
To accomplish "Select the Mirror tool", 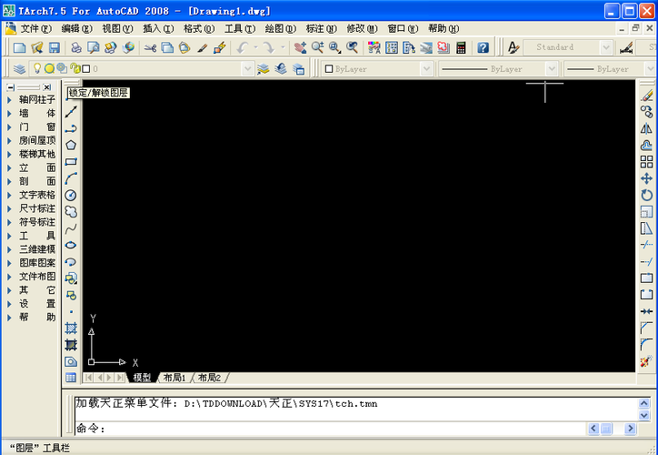I will click(x=647, y=128).
